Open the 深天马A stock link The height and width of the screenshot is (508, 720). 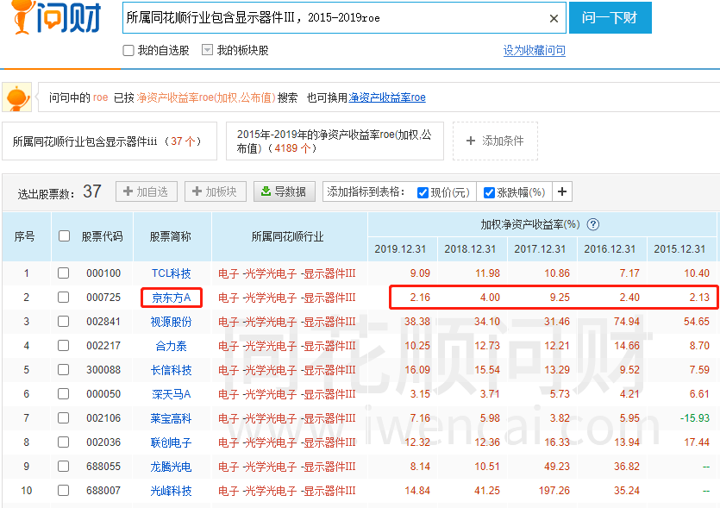172,394
